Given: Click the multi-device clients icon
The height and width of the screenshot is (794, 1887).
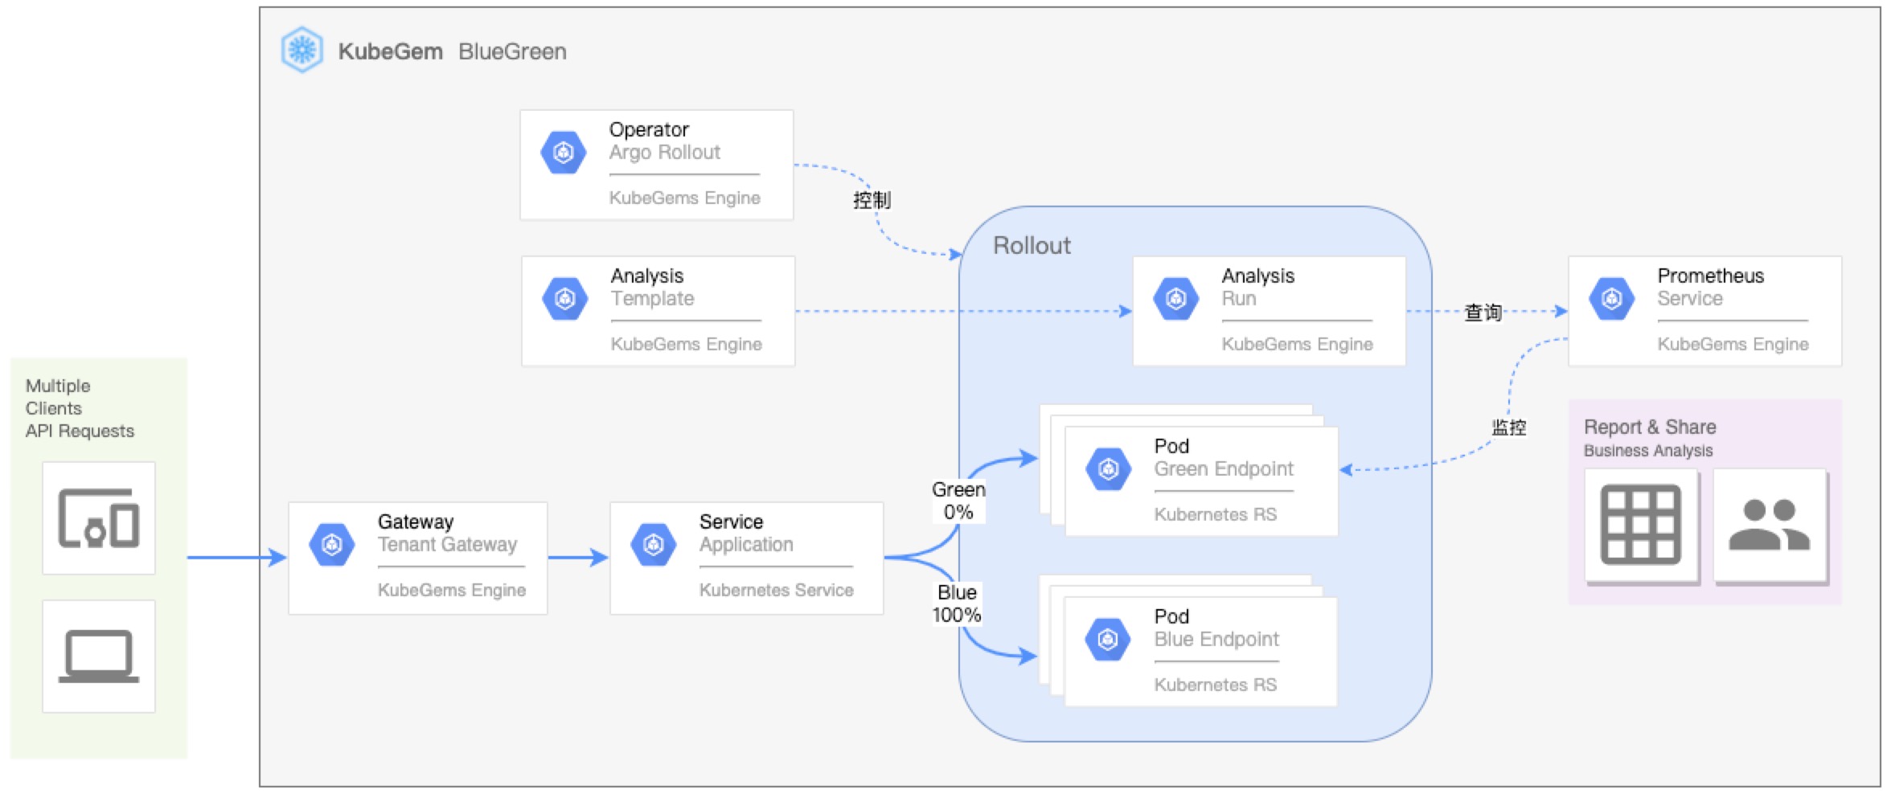Looking at the screenshot, I should (x=99, y=518).
